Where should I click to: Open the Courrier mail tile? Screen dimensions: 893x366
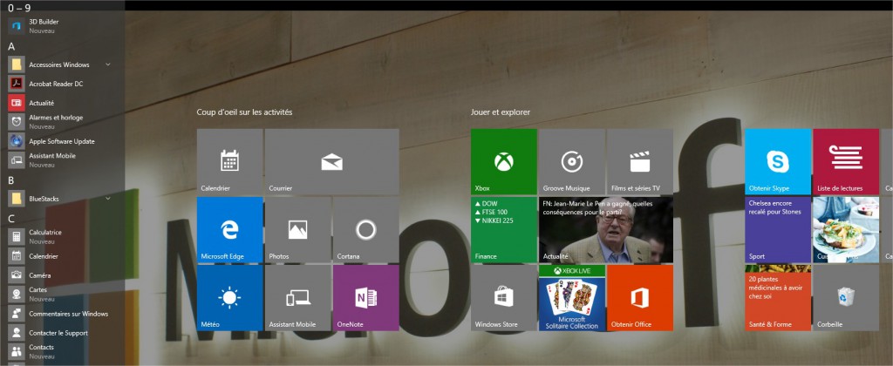331,162
